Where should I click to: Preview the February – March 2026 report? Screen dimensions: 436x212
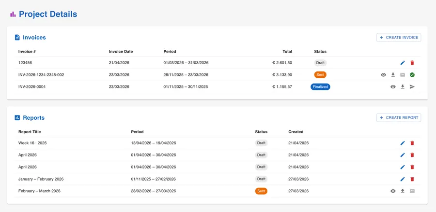[393, 191]
